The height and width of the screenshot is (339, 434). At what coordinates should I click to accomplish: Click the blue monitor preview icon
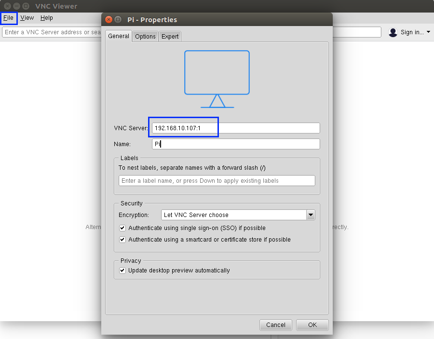pyautogui.click(x=217, y=79)
